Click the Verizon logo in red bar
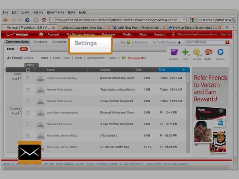239x179 pixels. pyautogui.click(x=17, y=34)
